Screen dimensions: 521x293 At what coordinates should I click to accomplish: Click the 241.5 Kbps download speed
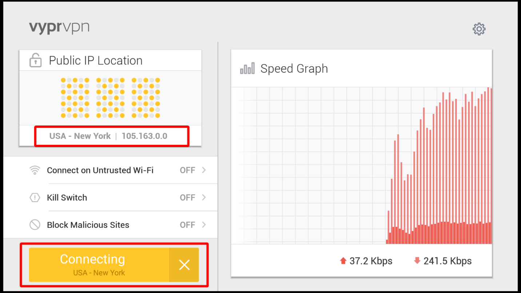(448, 261)
